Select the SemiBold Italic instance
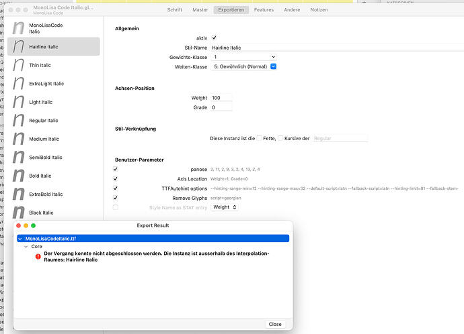Image resolution: width=464 pixels, height=334 pixels. click(x=54, y=157)
